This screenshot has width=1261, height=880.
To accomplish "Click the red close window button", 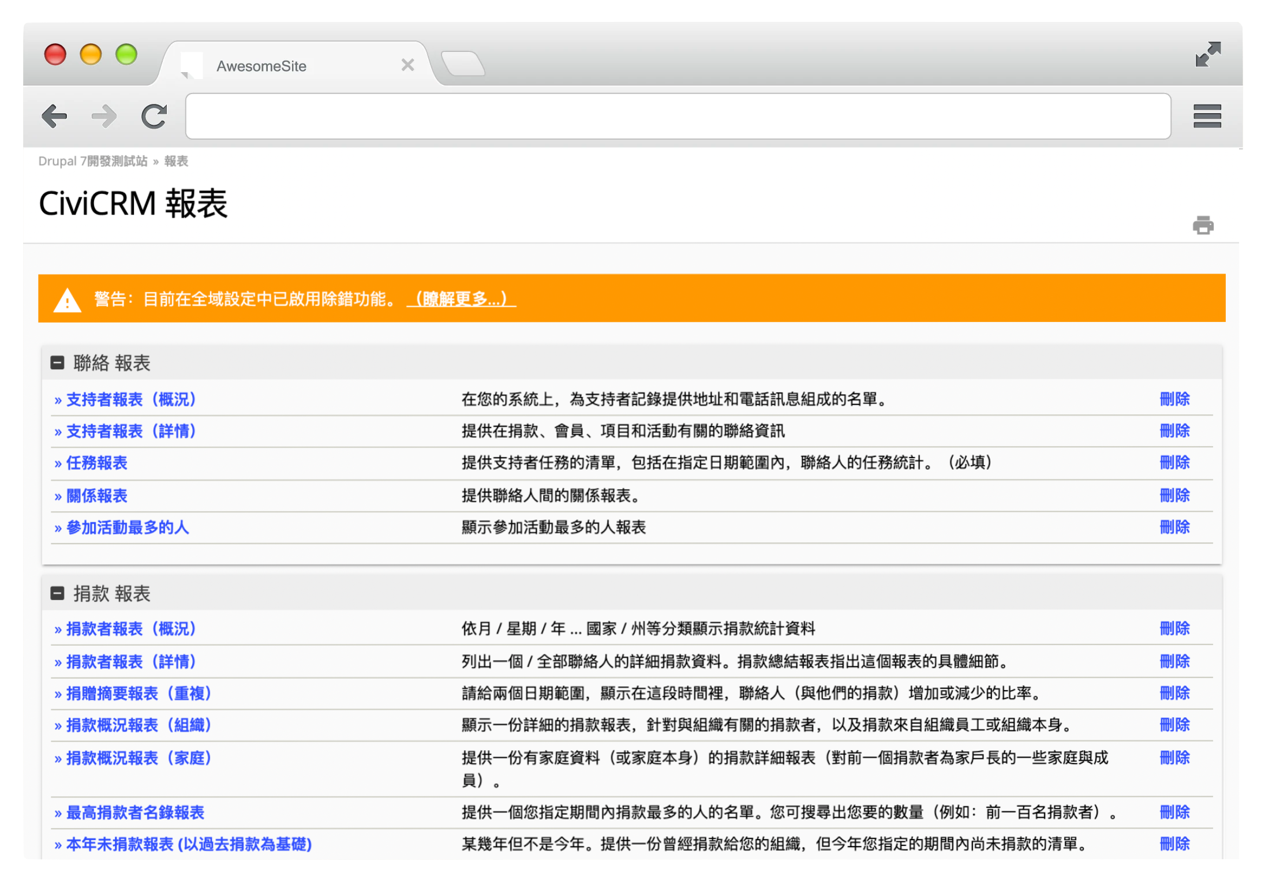I will 55,54.
